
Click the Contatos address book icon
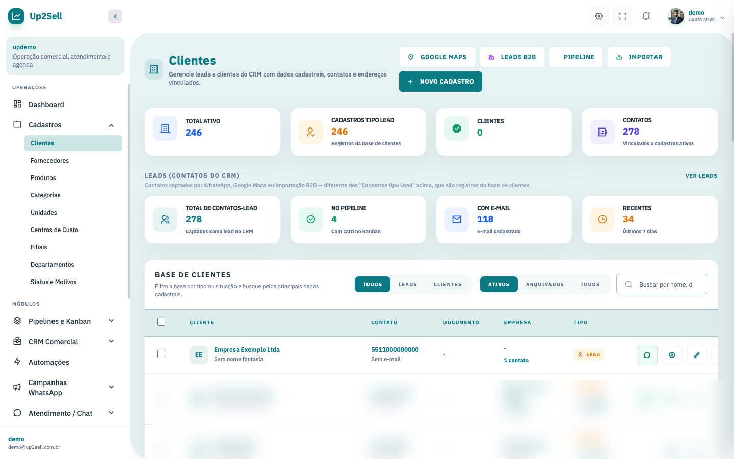coord(602,133)
